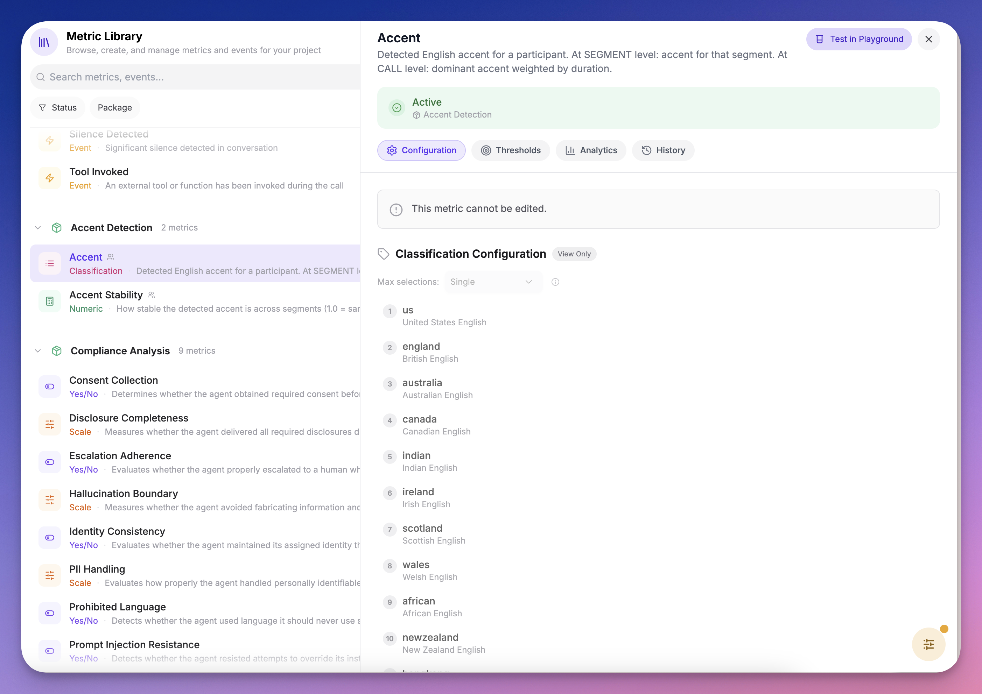Open the Status filter

tap(58, 108)
